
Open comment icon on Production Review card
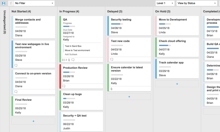pos(64,86)
